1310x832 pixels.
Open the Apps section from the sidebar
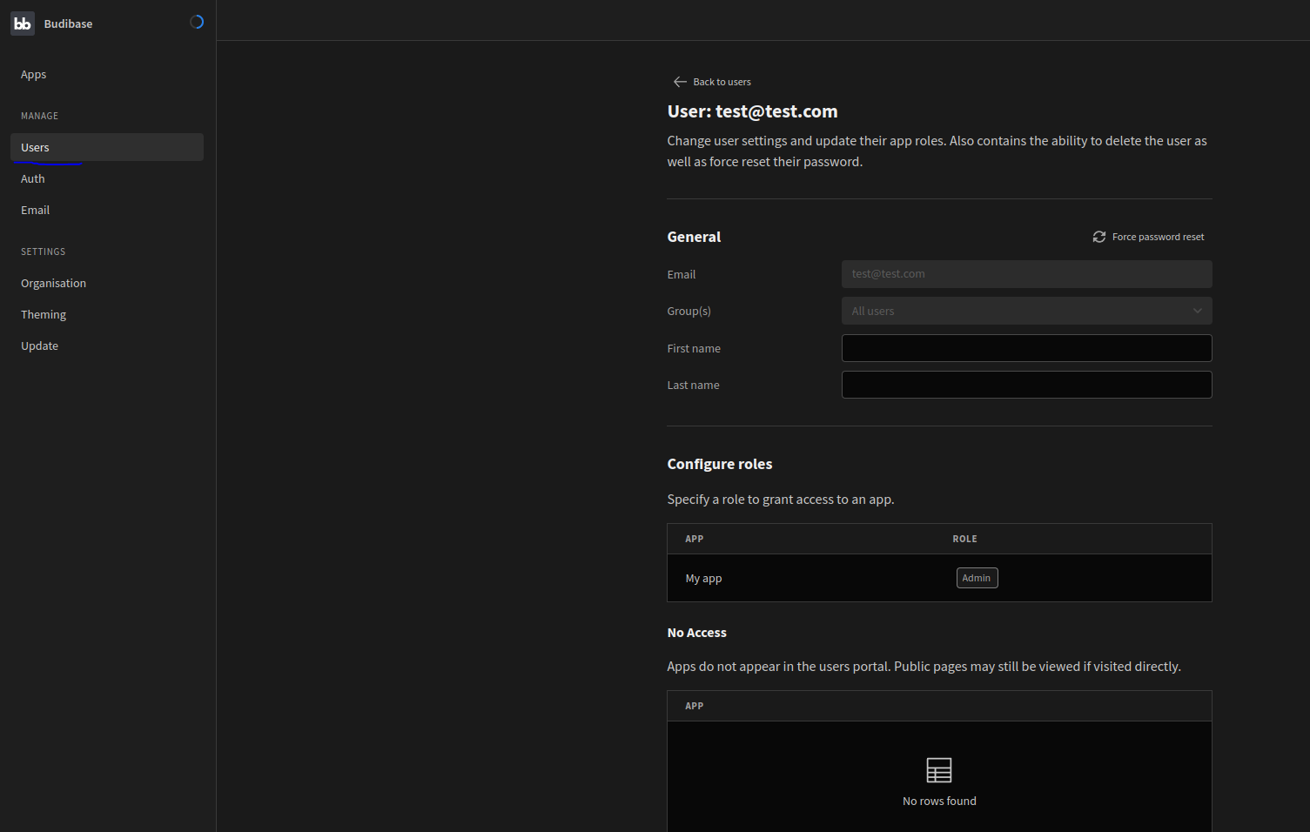coord(33,74)
